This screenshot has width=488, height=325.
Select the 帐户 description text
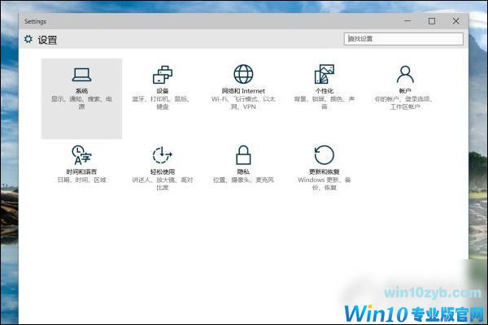coord(404,102)
